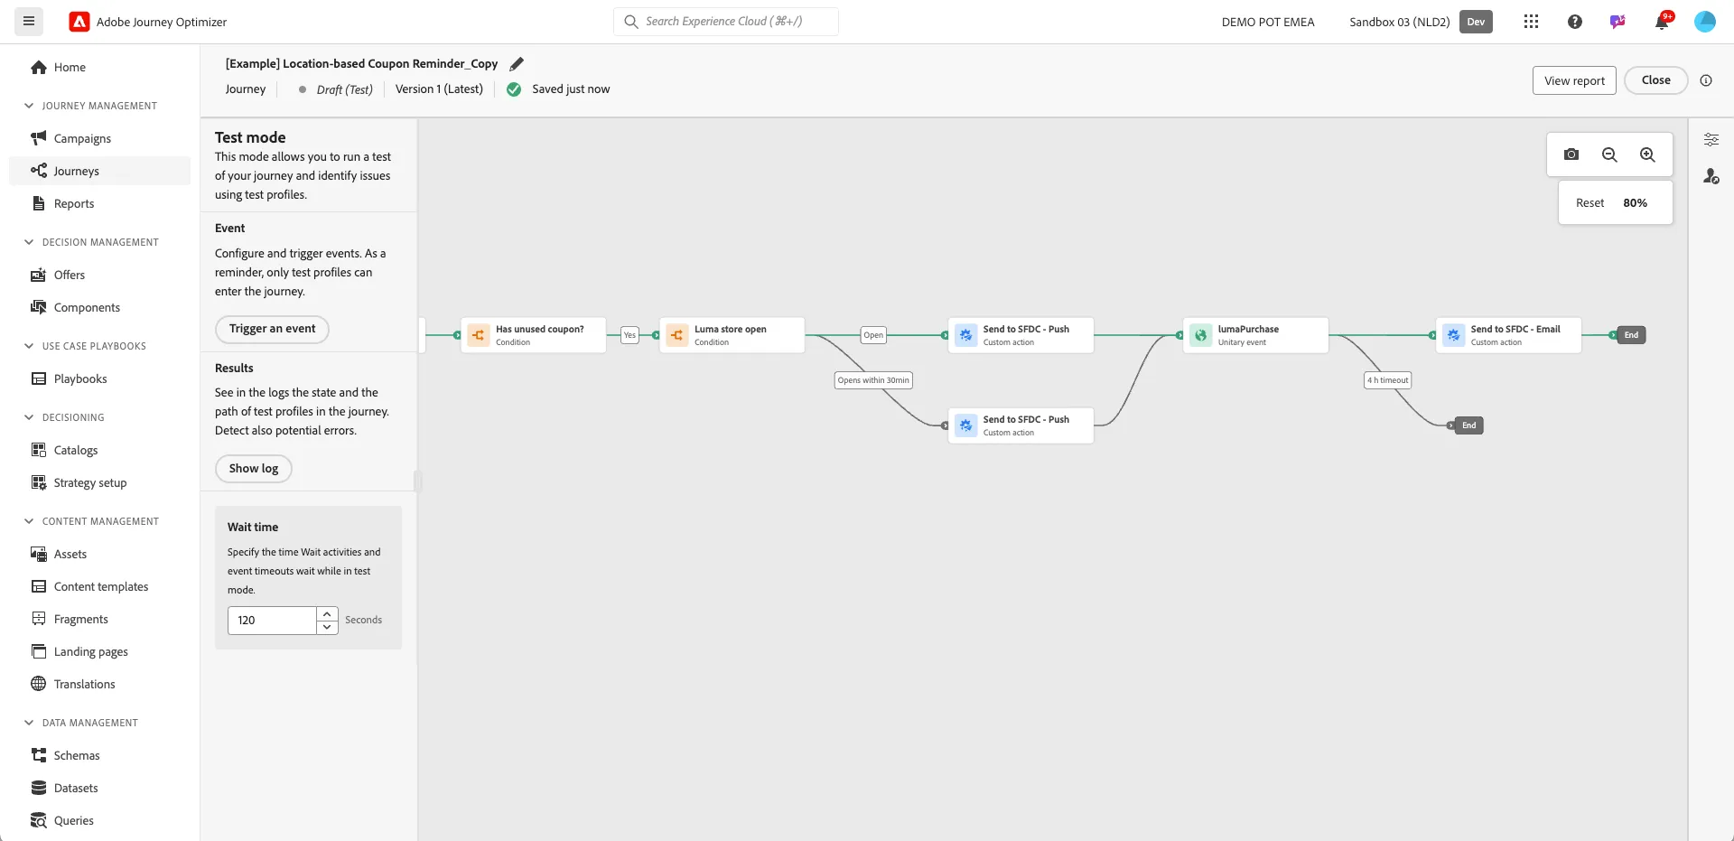This screenshot has height=841, width=1734.
Task: Click Trigger an event button
Action: coord(272,329)
